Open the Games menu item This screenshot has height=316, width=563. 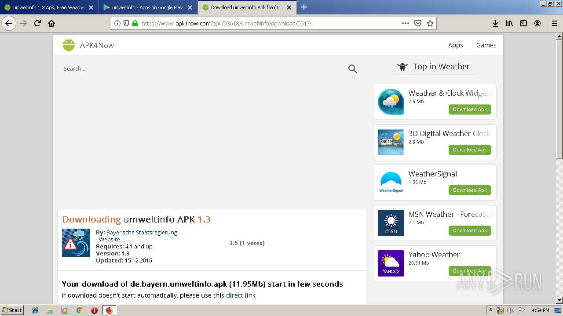pyautogui.click(x=486, y=45)
